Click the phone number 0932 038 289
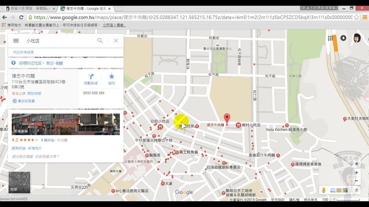The image size is (369, 207). coord(94,93)
